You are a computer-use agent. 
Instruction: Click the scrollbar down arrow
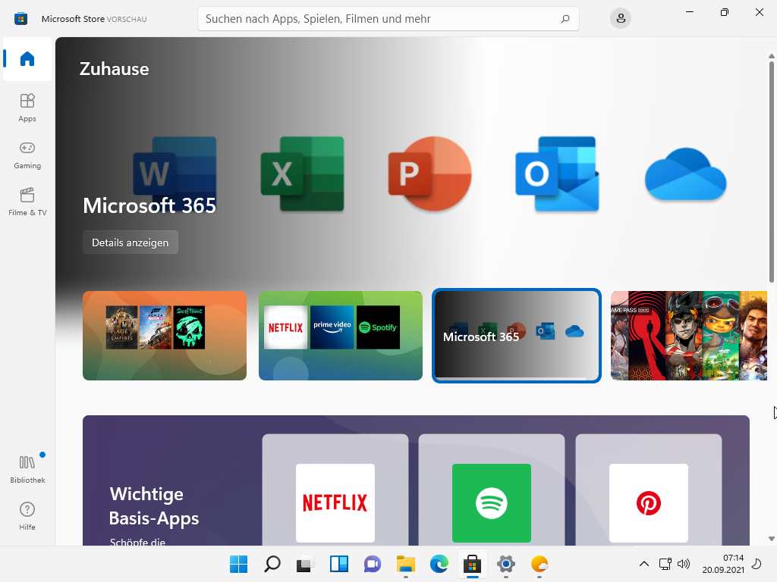772,539
